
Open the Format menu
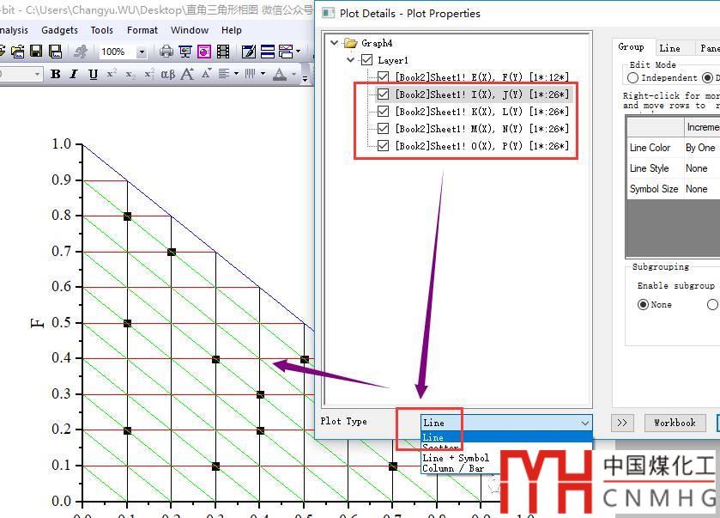[x=142, y=30]
